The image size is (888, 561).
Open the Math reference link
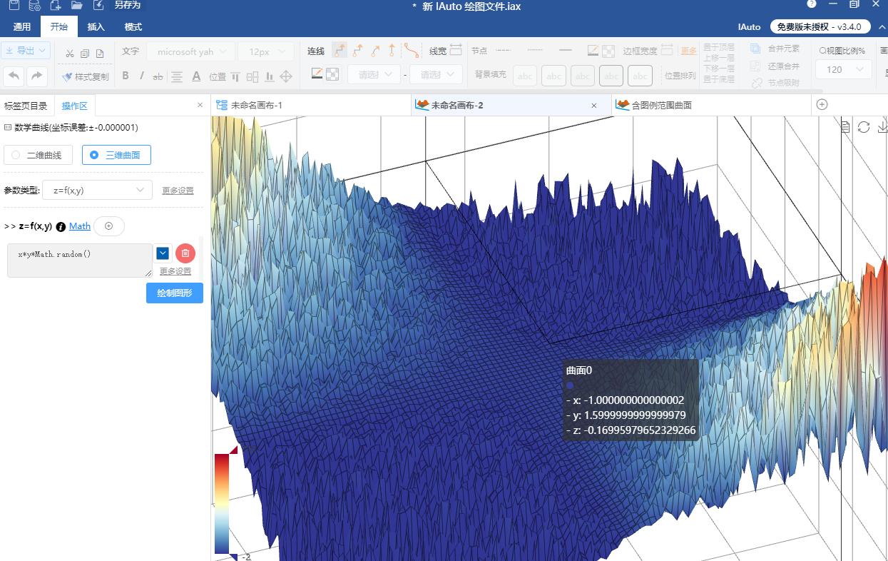(x=80, y=226)
